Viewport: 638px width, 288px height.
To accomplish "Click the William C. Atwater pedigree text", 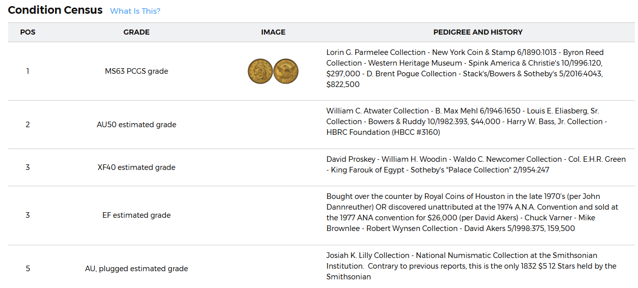I will point(467,122).
